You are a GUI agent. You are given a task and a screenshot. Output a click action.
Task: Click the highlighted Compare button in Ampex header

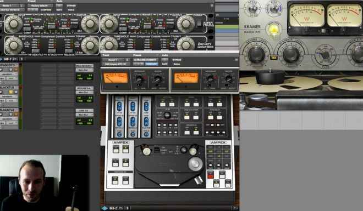151,64
